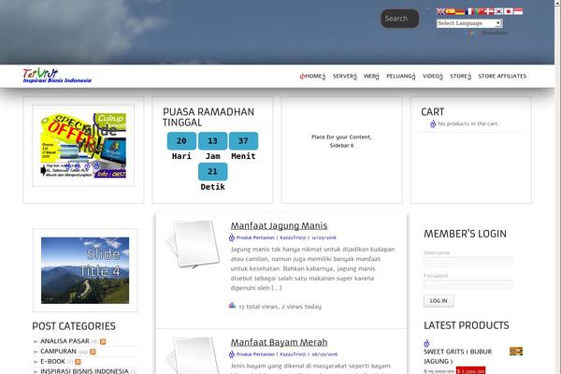
Task: Click the LOG IN button
Action: [x=439, y=301]
